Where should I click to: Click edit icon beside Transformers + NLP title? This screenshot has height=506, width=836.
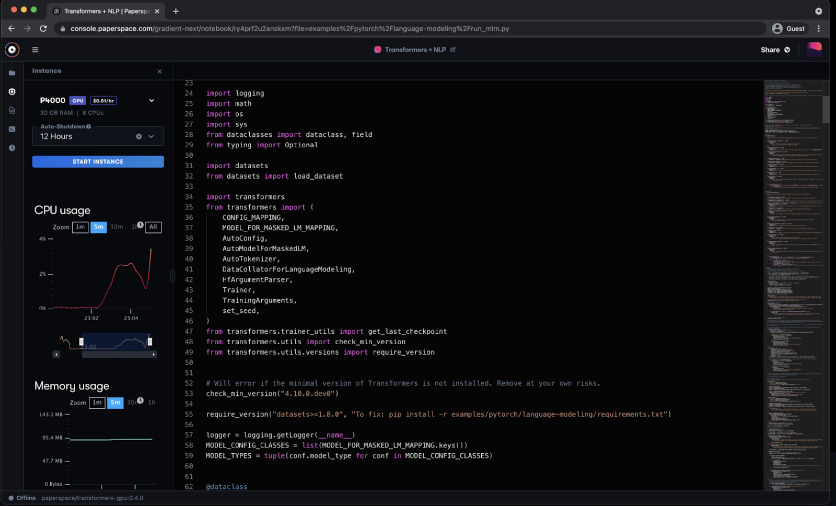click(x=453, y=50)
